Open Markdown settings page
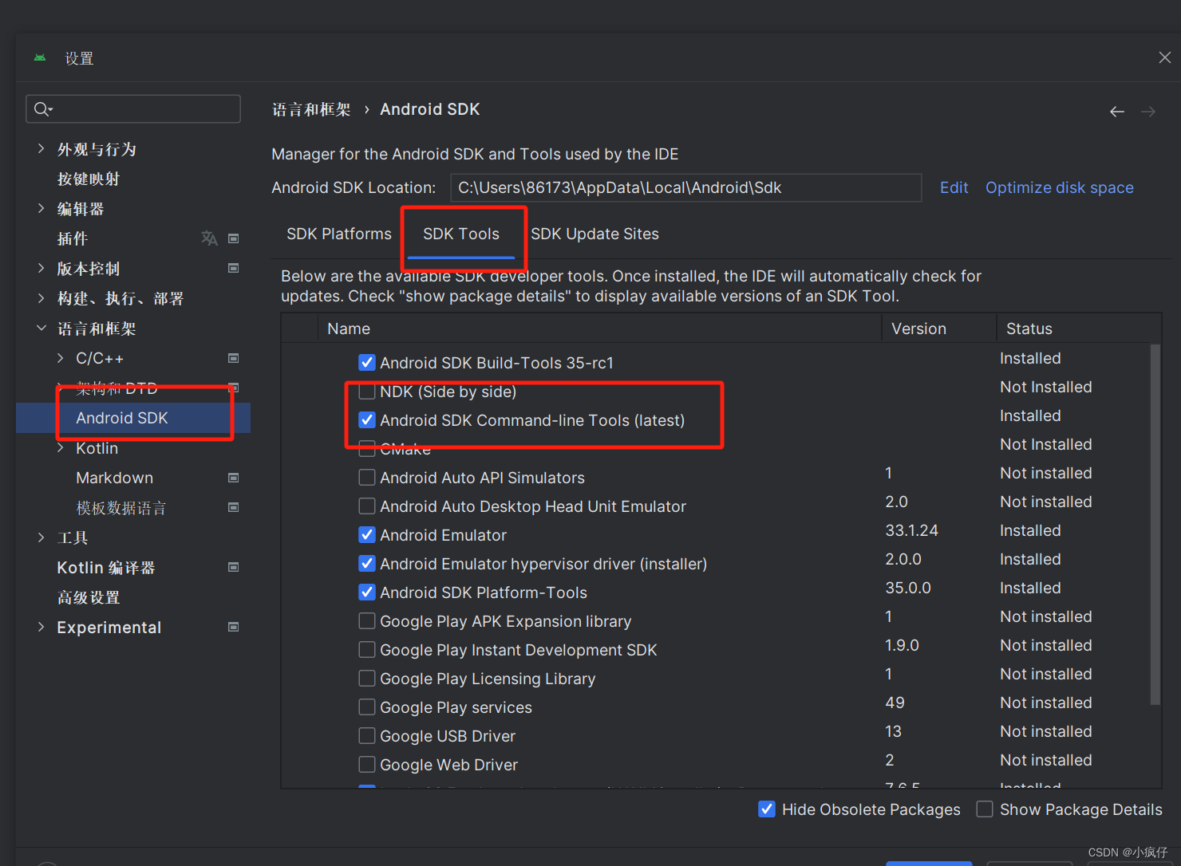1181x866 pixels. point(114,478)
